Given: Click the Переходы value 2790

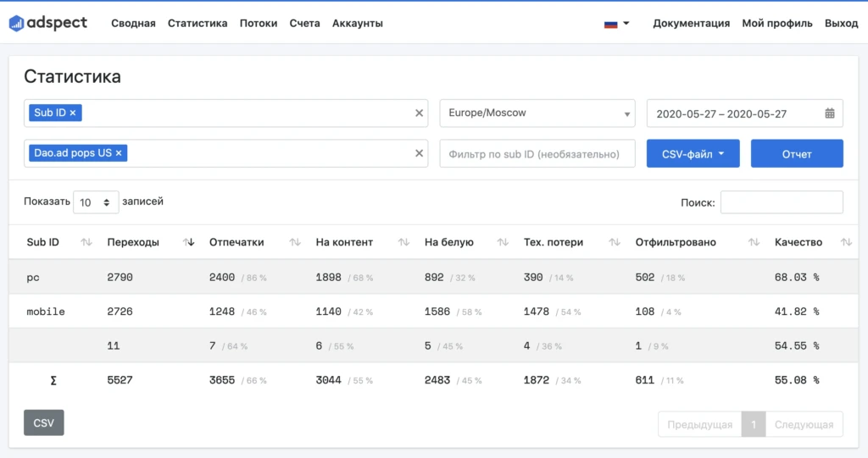Looking at the screenshot, I should tap(120, 277).
